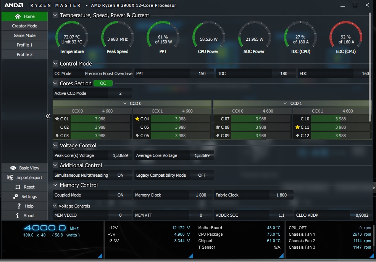Click the Reset button
This screenshot has height=262, width=376.
coord(24,187)
